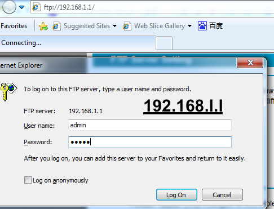
Task: Click the Web Slice Gallery IE icon
Action: [x=127, y=26]
